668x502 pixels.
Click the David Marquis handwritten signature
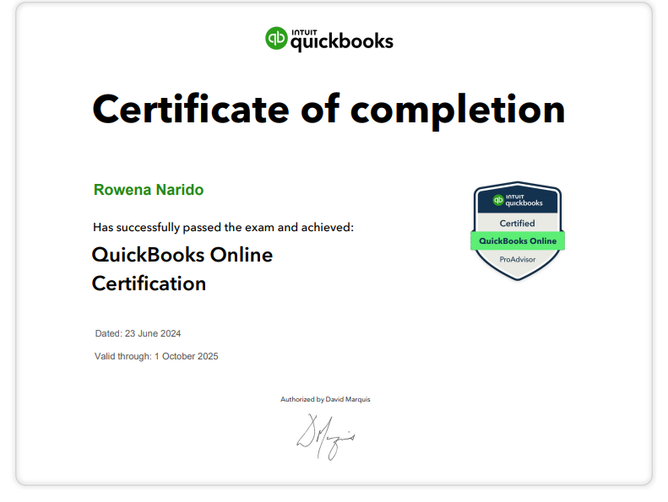326,437
